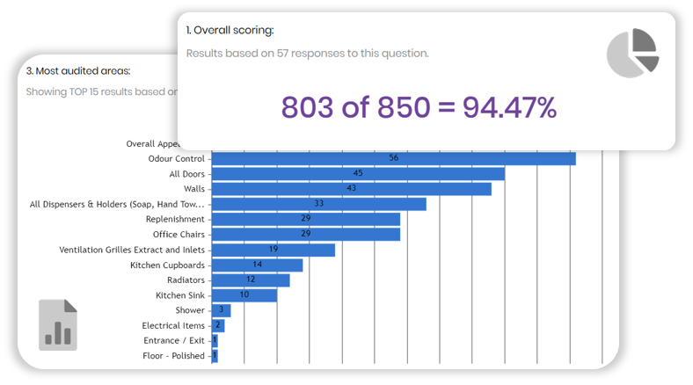The width and height of the screenshot is (693, 385).
Task: Click the 57 responses results text
Action: pyautogui.click(x=308, y=54)
